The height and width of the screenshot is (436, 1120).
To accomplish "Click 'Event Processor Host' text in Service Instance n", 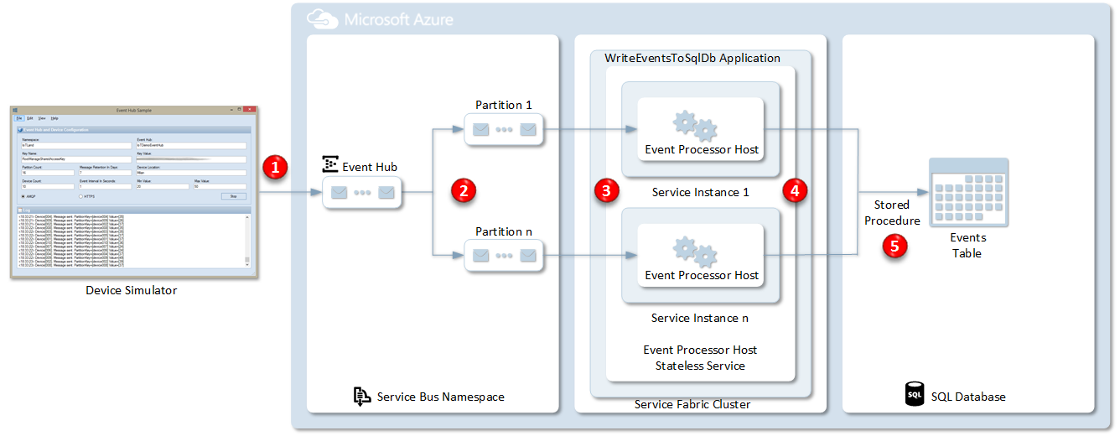I will [702, 275].
